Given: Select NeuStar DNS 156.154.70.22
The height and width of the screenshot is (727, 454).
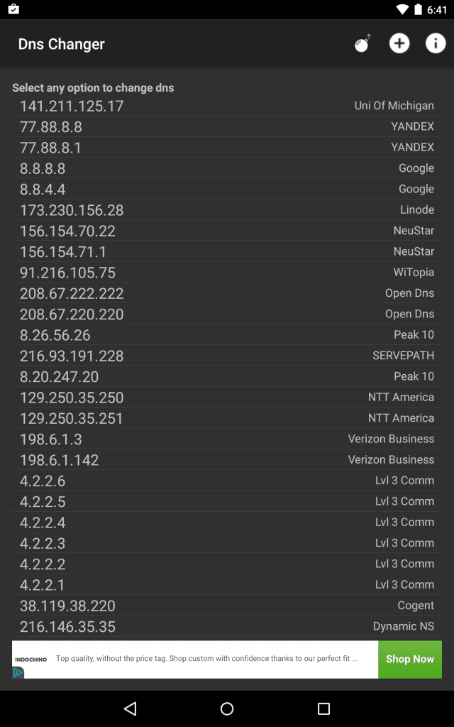Looking at the screenshot, I should [227, 230].
